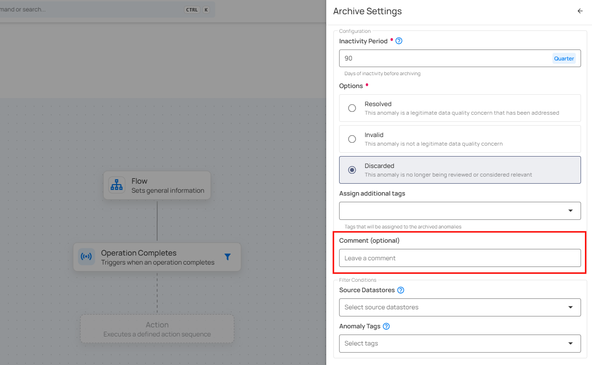Click the back arrow in Archive Settings
Image resolution: width=592 pixels, height=365 pixels.
click(x=580, y=11)
